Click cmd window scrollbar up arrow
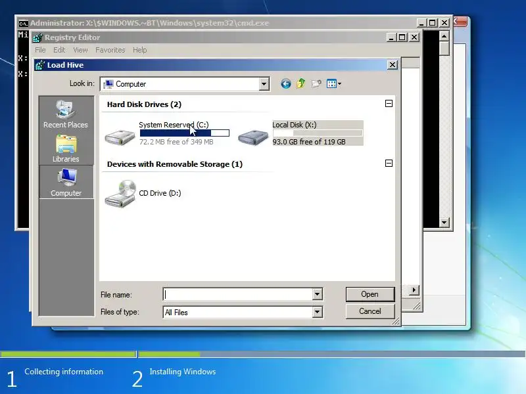 tap(444, 36)
